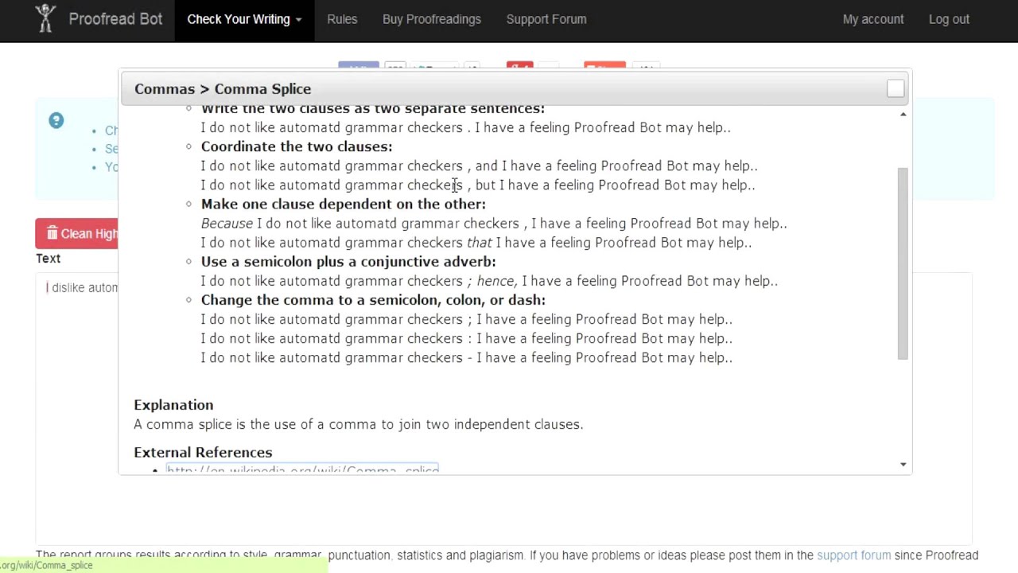Close the Comma Splice dialog box
The height and width of the screenshot is (573, 1018).
(896, 89)
